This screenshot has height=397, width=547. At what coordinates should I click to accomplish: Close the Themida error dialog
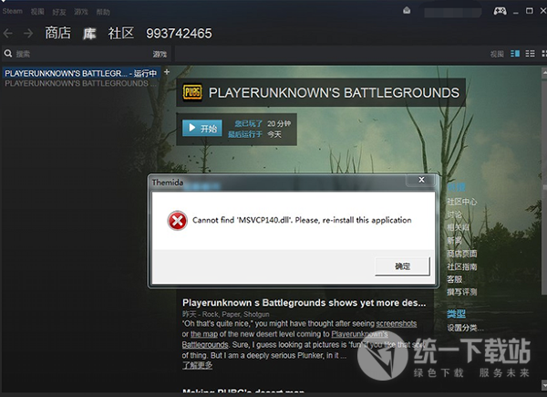[x=421, y=181]
